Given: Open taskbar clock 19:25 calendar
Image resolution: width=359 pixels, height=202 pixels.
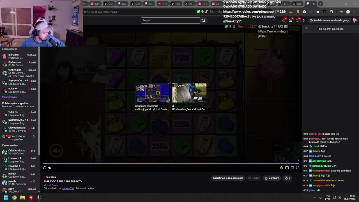Looking at the screenshot, I should click(x=350, y=198).
